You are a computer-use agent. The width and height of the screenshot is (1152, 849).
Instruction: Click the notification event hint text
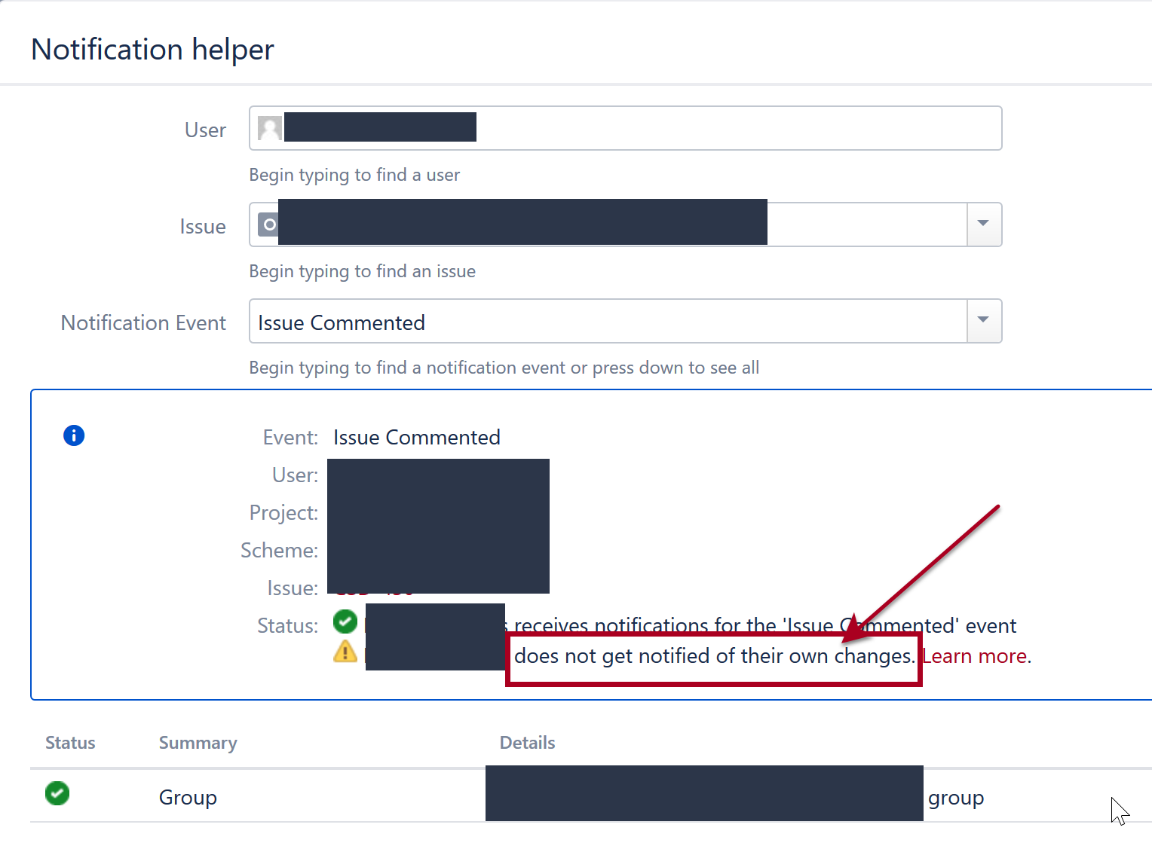click(x=504, y=368)
